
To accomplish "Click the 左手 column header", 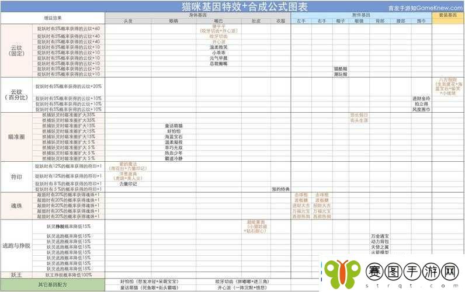I will click(x=301, y=21).
